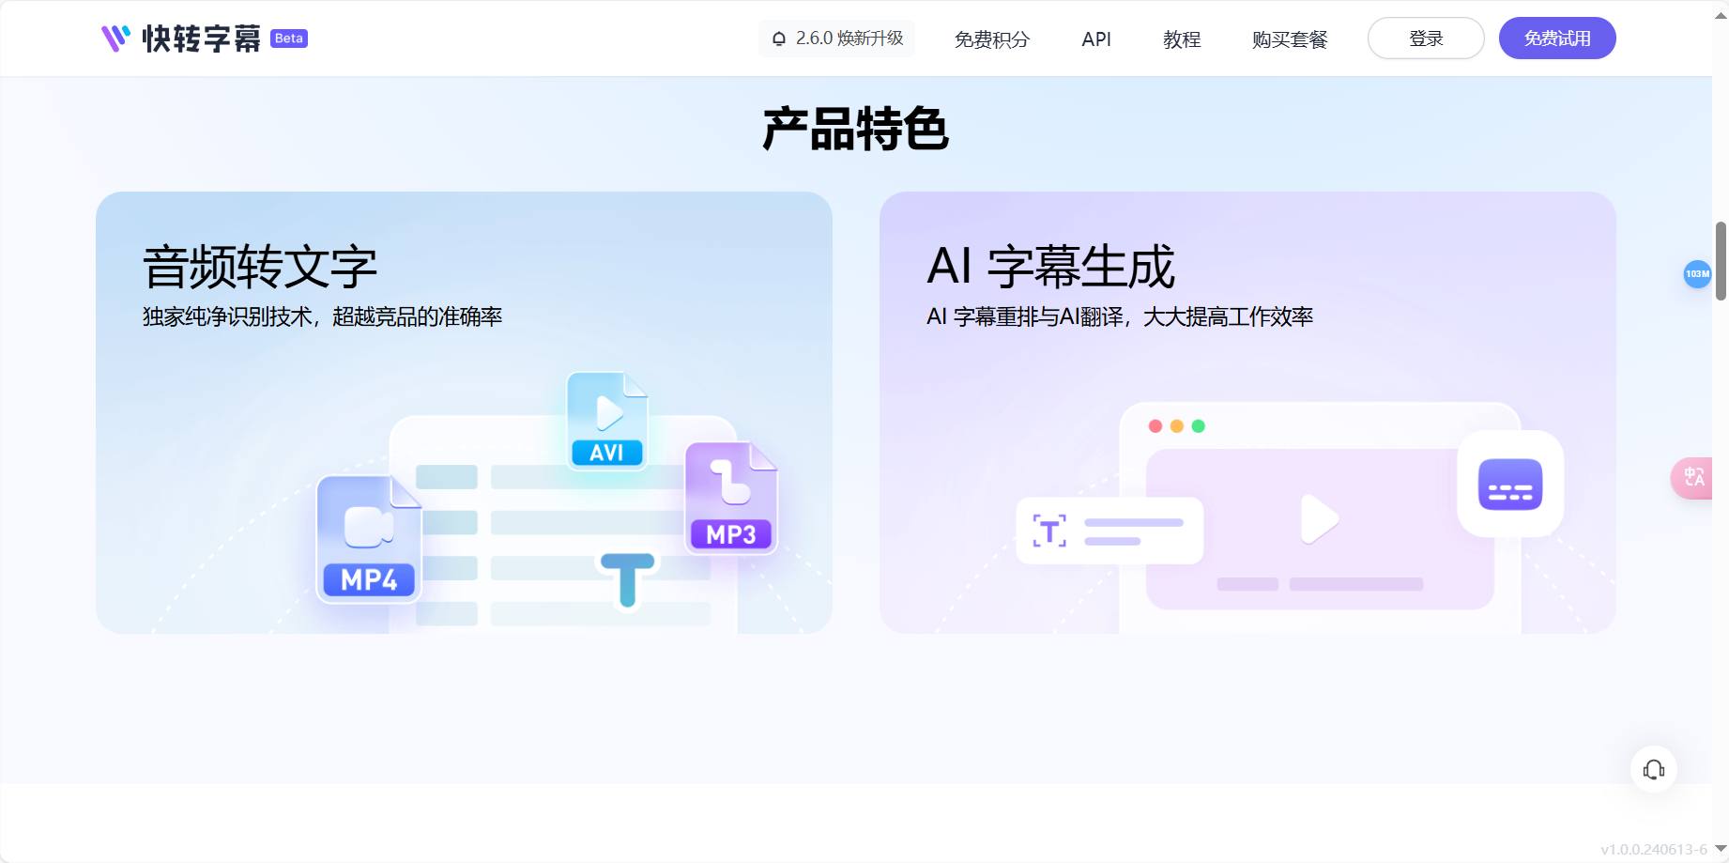Click the 免费试用 button
The height and width of the screenshot is (863, 1729).
pos(1556,38)
